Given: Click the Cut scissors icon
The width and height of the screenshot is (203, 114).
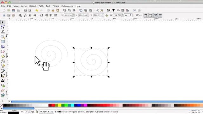Looking at the screenshot, I should 53,10.
